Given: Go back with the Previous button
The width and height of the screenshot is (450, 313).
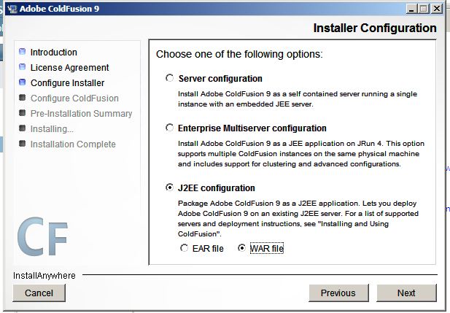Looking at the screenshot, I should [x=338, y=293].
